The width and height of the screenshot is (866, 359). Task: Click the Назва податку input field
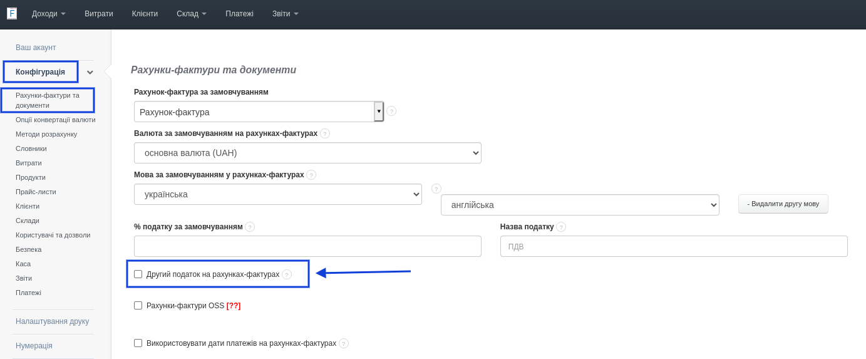pyautogui.click(x=673, y=246)
